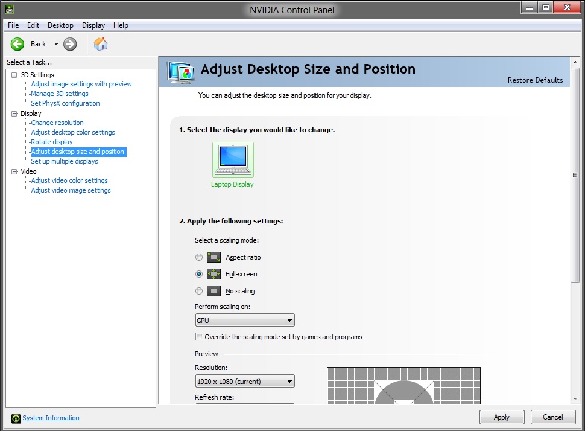
Task: Select the Laptop Display icon
Action: [233, 160]
